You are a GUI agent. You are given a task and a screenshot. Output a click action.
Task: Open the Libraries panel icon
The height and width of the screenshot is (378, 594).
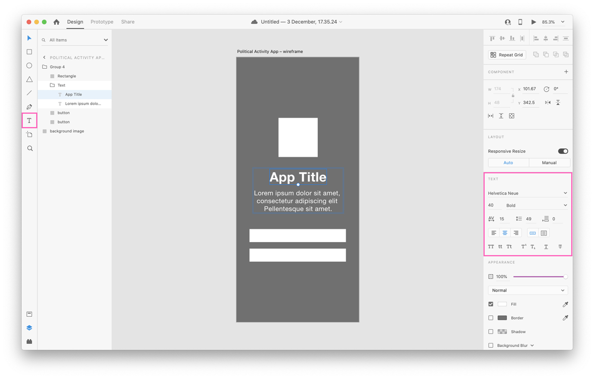(x=29, y=314)
